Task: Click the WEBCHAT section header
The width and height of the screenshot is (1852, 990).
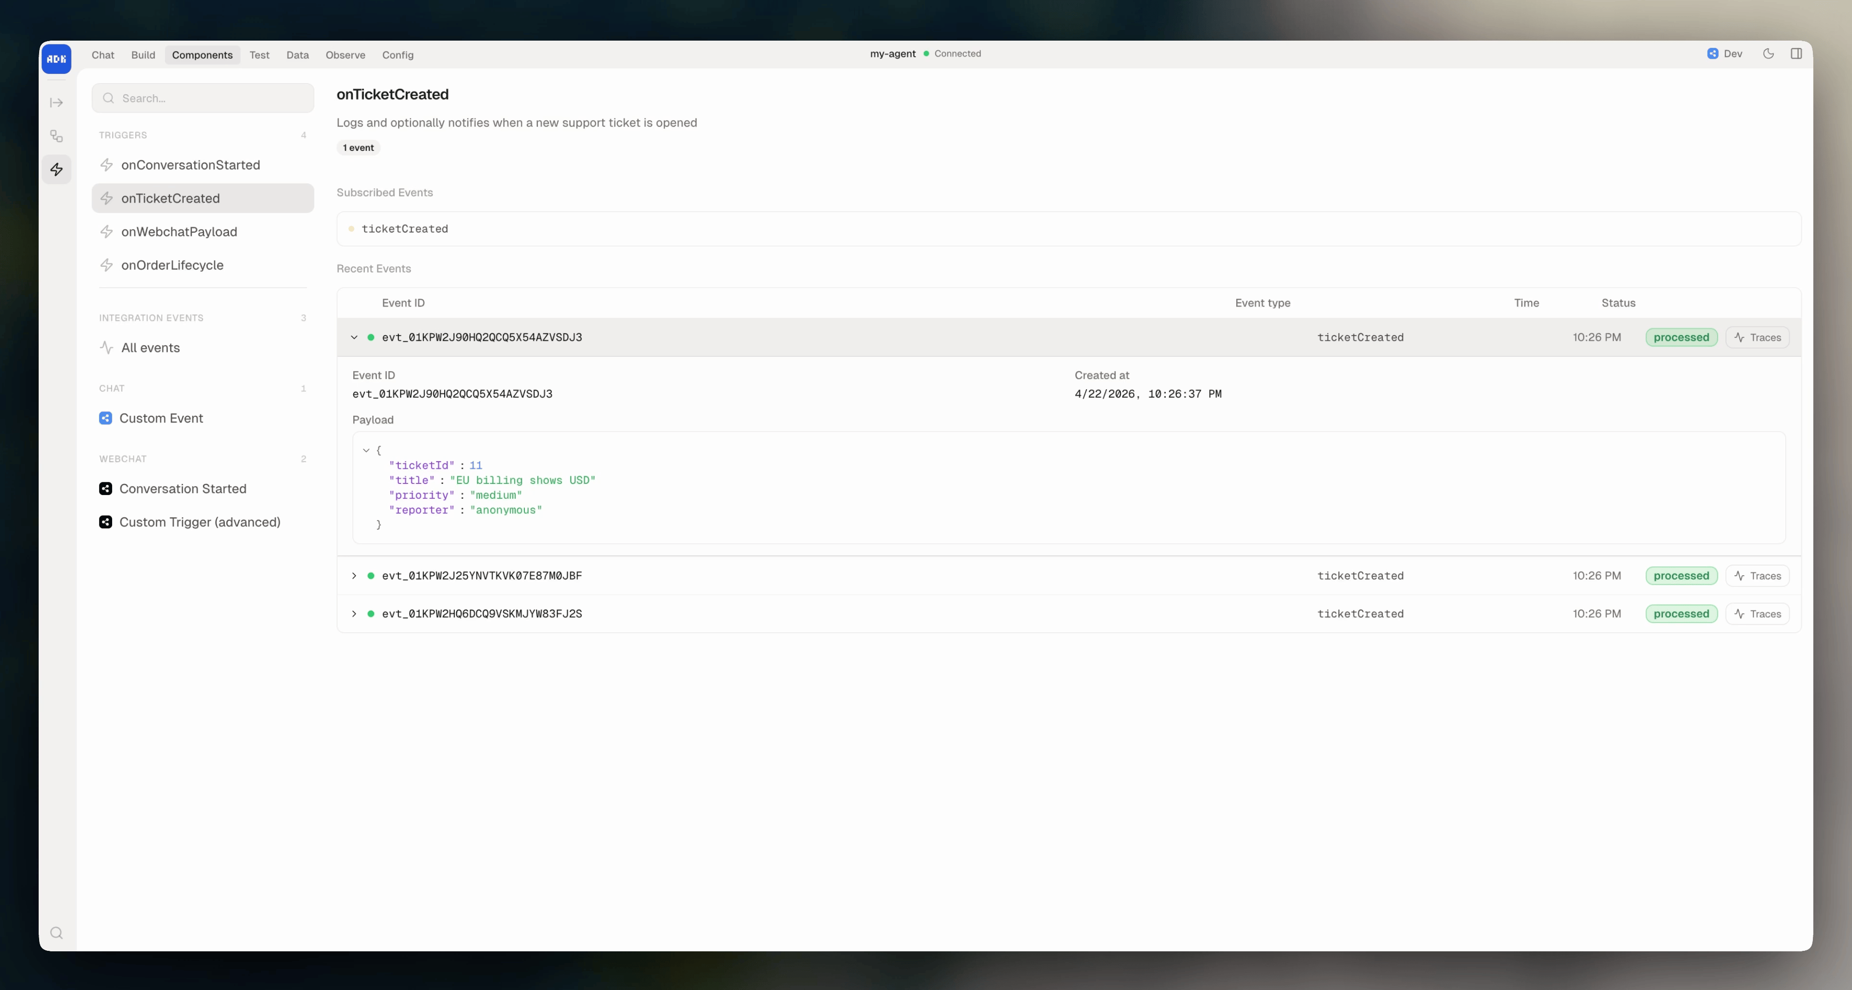Action: [x=122, y=459]
